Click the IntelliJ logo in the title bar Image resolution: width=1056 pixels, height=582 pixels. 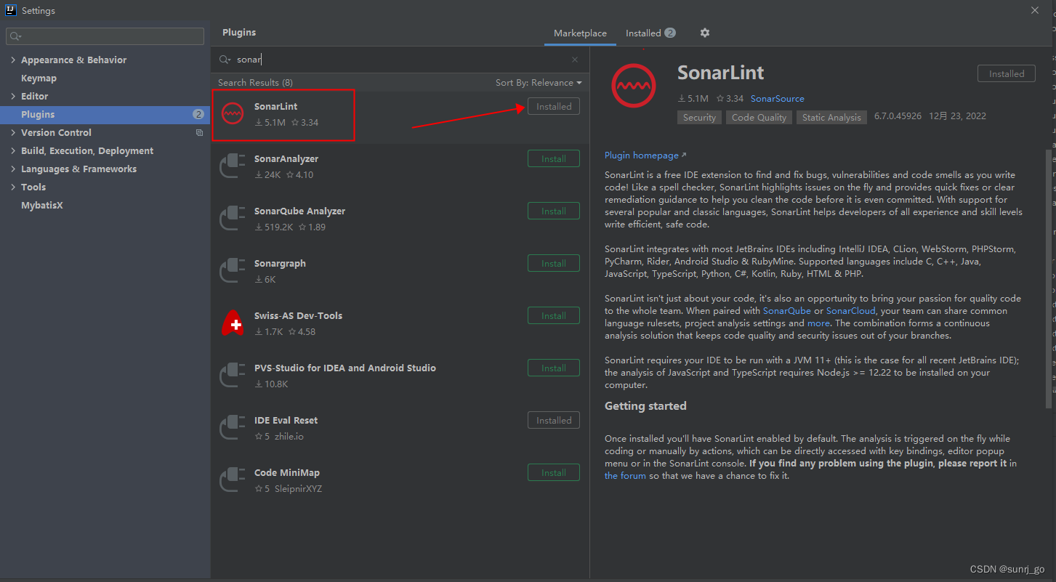click(10, 10)
